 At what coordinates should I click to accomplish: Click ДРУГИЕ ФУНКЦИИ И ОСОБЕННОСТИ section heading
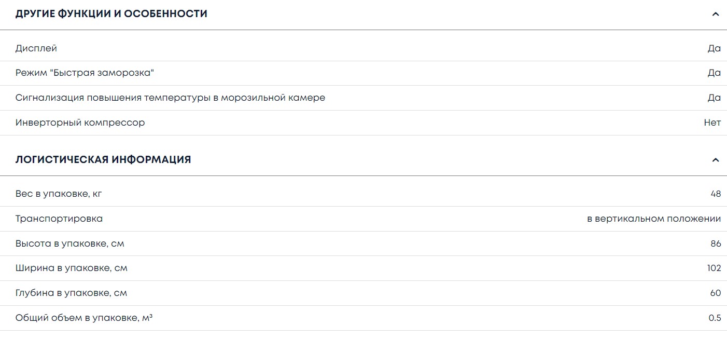(111, 14)
